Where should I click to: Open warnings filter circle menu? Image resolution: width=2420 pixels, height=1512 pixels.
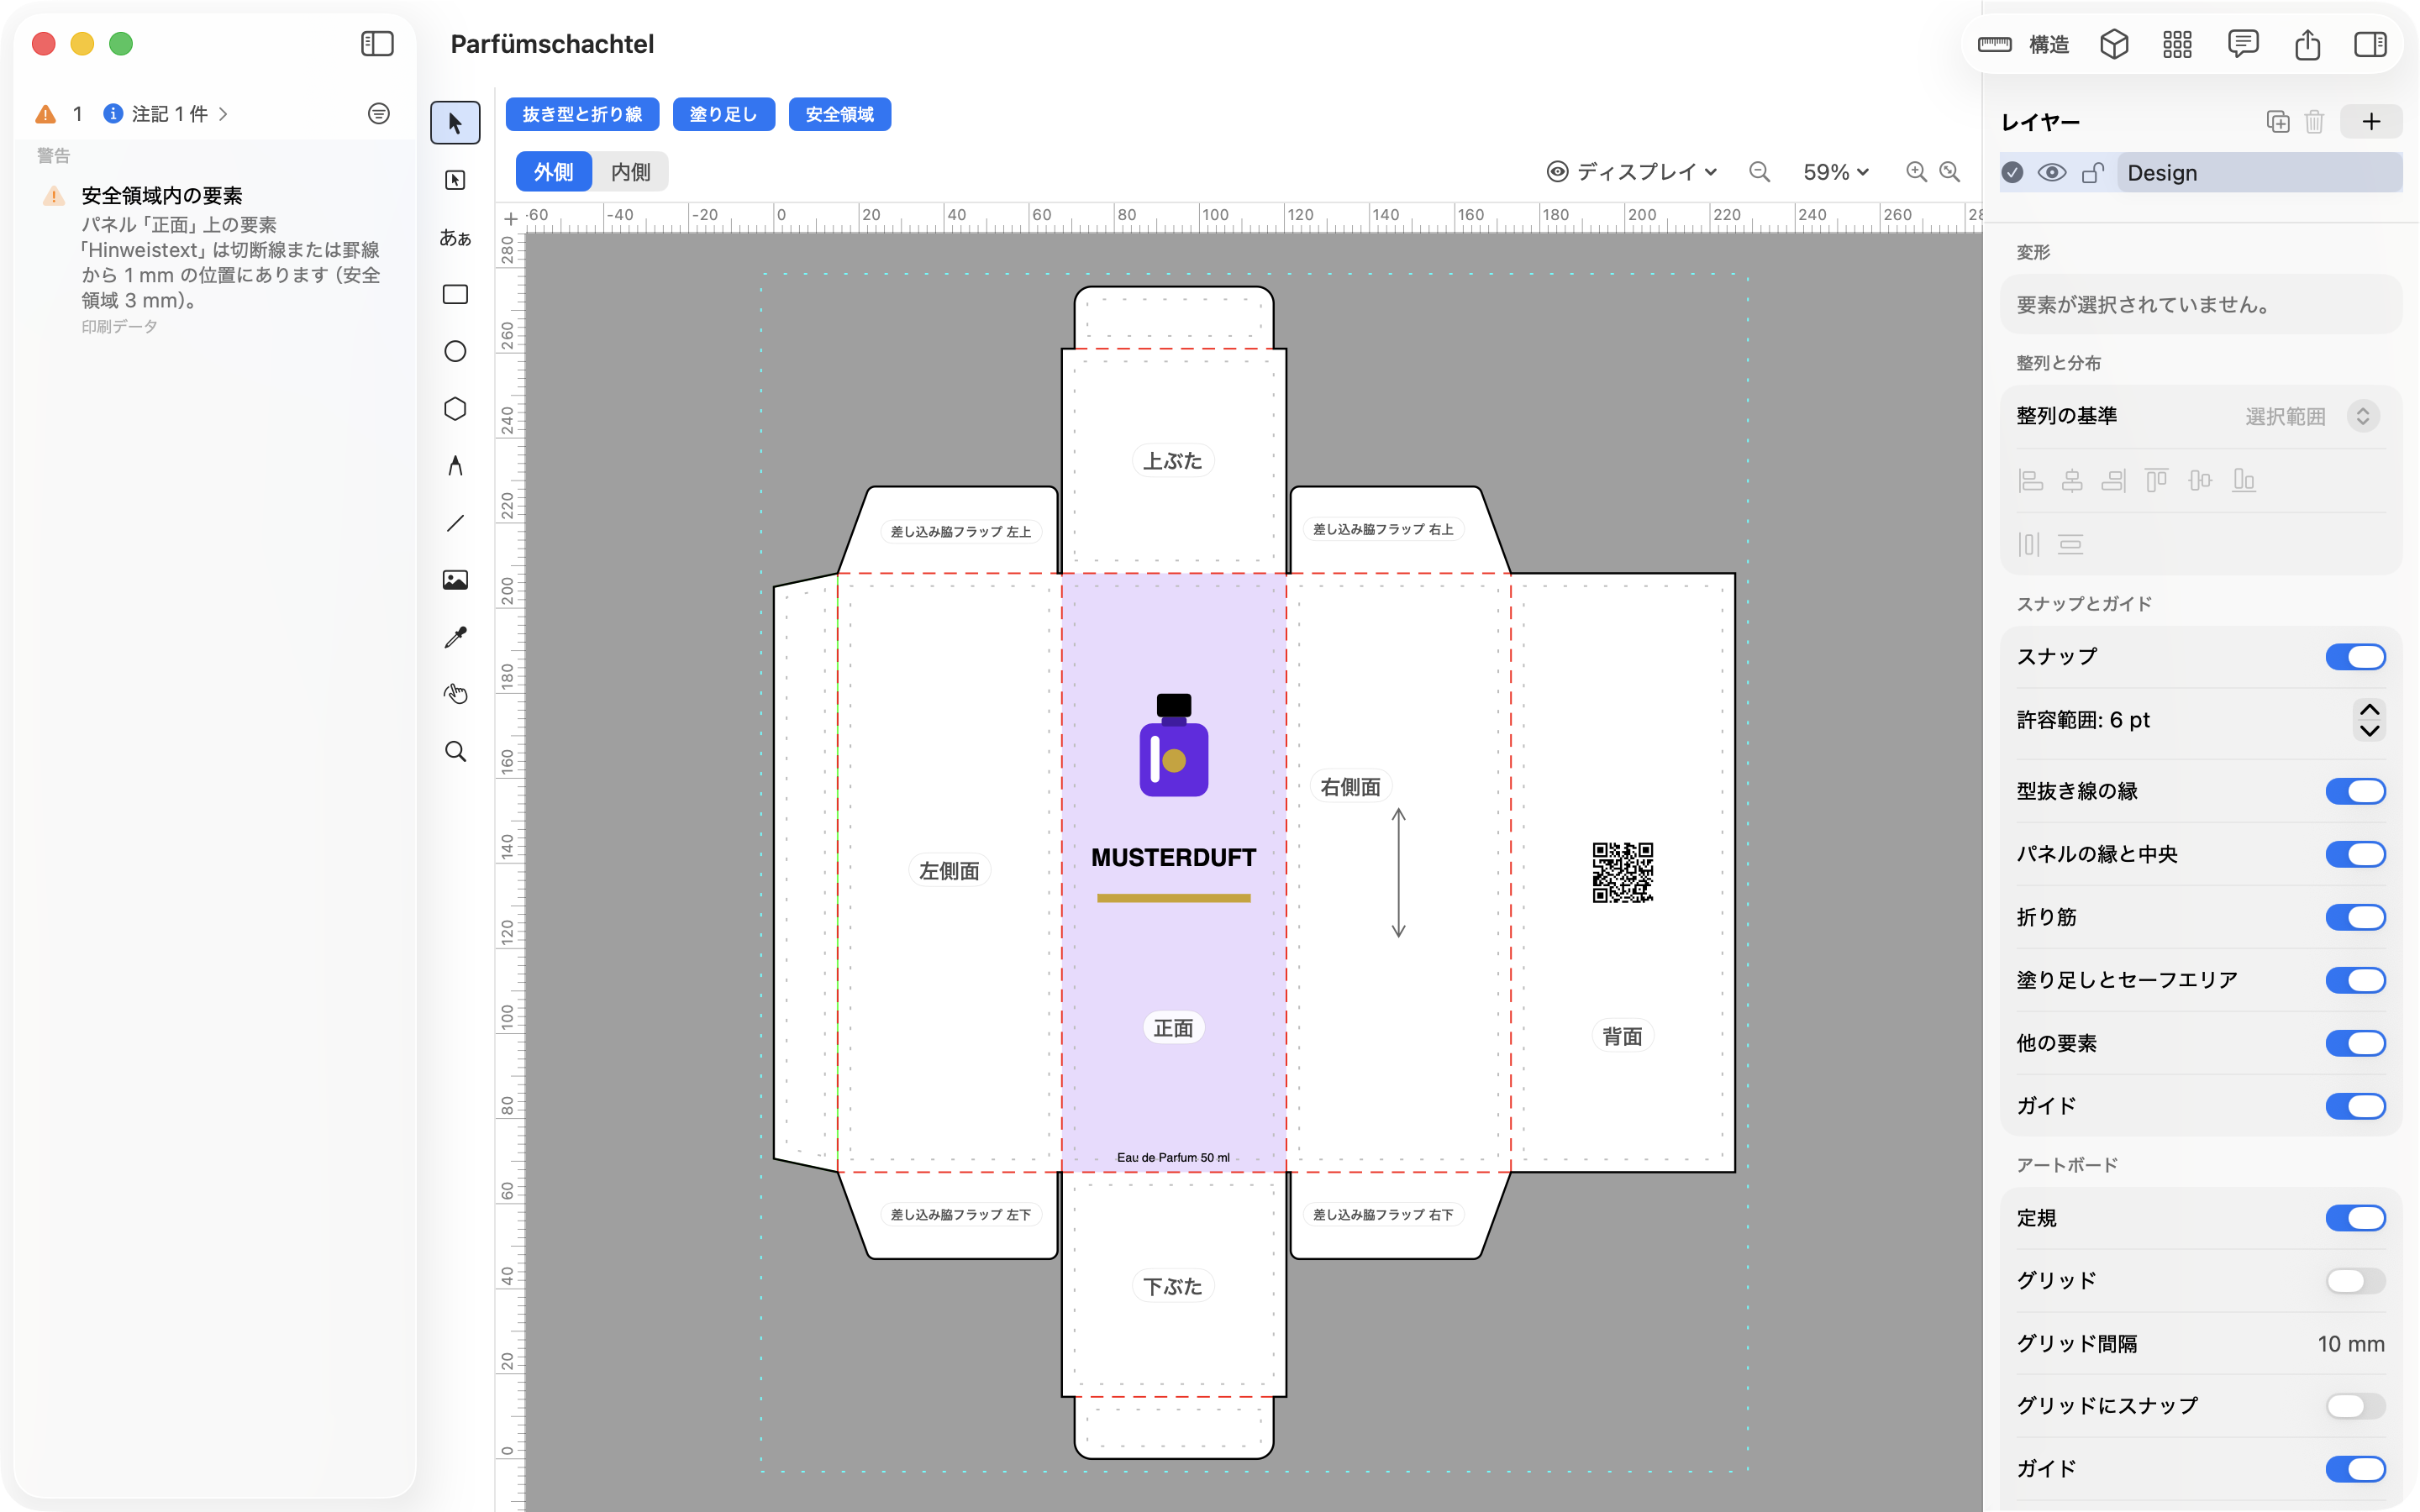point(379,114)
